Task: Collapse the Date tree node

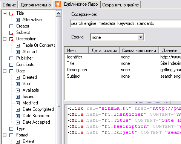Action: coord(5,71)
